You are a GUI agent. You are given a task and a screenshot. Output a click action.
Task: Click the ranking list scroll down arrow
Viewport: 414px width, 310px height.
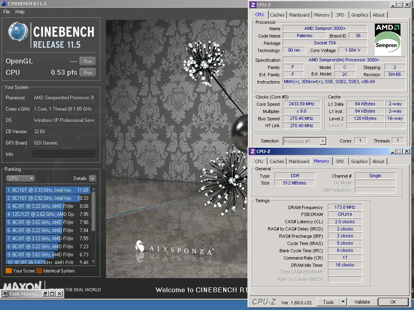click(x=93, y=262)
